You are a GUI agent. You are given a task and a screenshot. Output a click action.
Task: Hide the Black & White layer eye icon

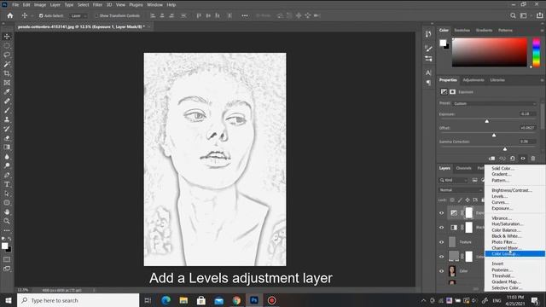pyautogui.click(x=442, y=228)
